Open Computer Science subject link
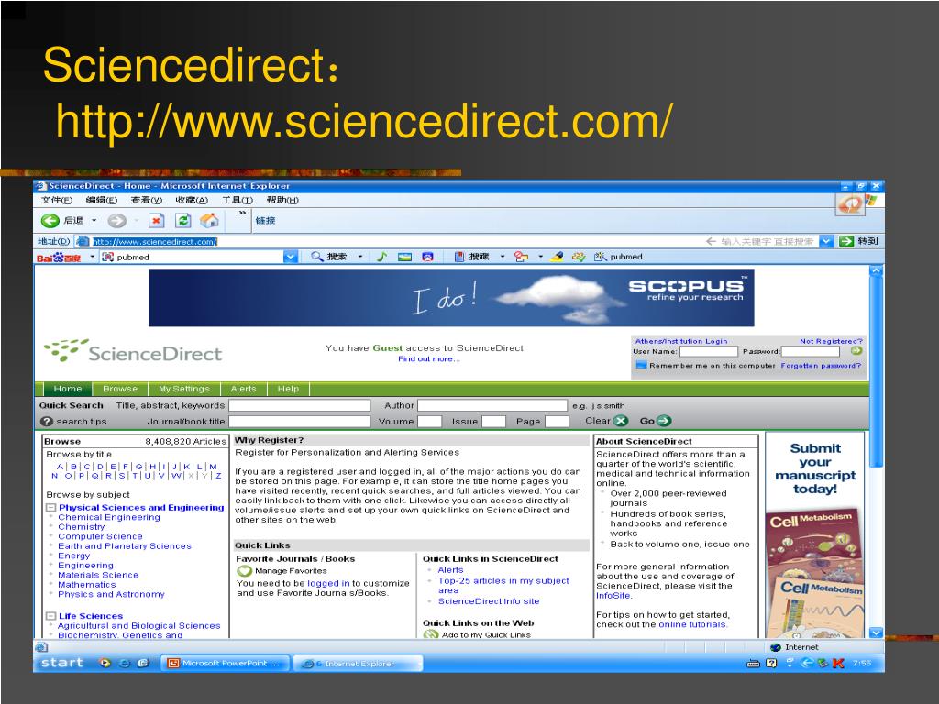This screenshot has height=704, width=939. [x=100, y=536]
